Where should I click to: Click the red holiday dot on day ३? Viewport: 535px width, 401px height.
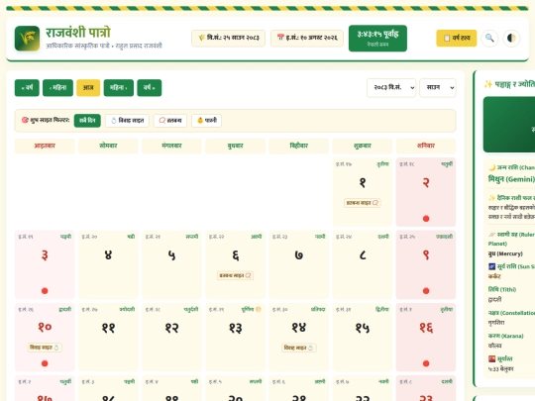45,291
